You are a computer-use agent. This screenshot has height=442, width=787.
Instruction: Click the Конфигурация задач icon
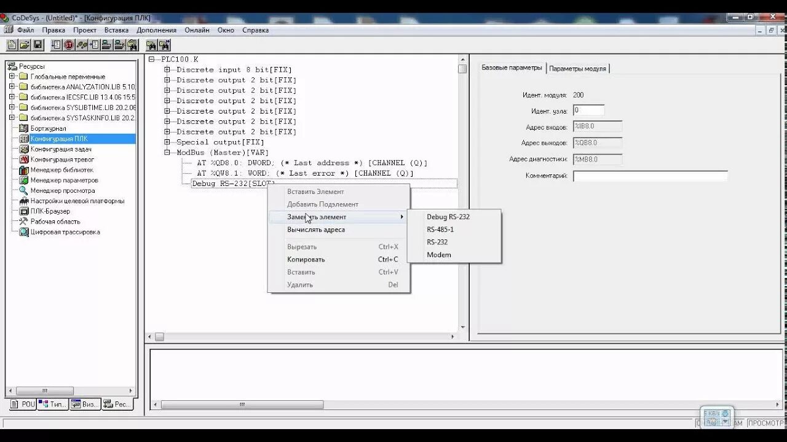[24, 149]
